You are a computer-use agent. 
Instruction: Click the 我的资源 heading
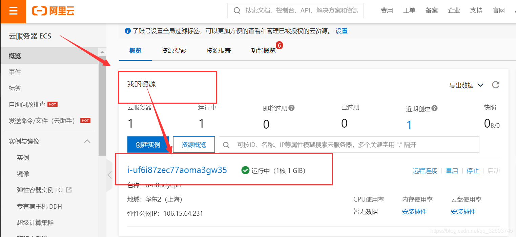click(x=141, y=84)
